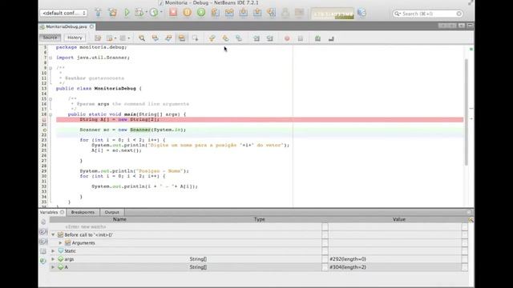Click the Profile Project clock icon
513x288 pixels.
[154, 13]
